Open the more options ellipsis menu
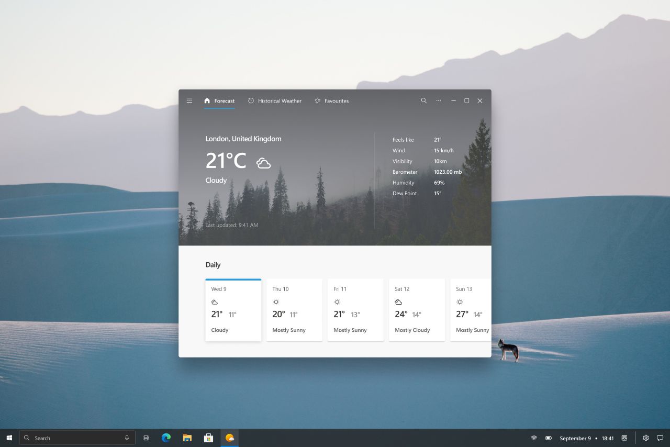Image resolution: width=670 pixels, height=447 pixels. [x=439, y=101]
